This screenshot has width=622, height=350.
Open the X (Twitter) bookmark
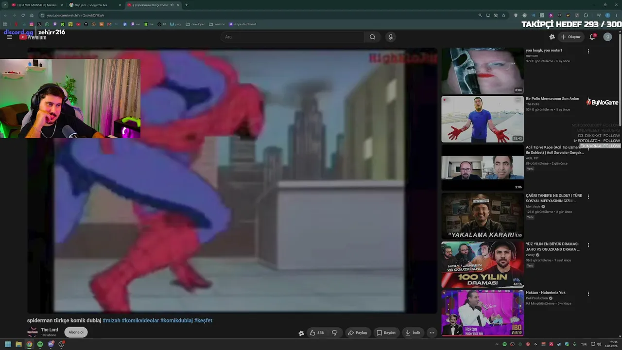(x=39, y=24)
